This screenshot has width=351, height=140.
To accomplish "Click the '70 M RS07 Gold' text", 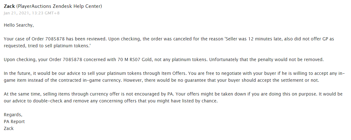I will coord(131,60).
